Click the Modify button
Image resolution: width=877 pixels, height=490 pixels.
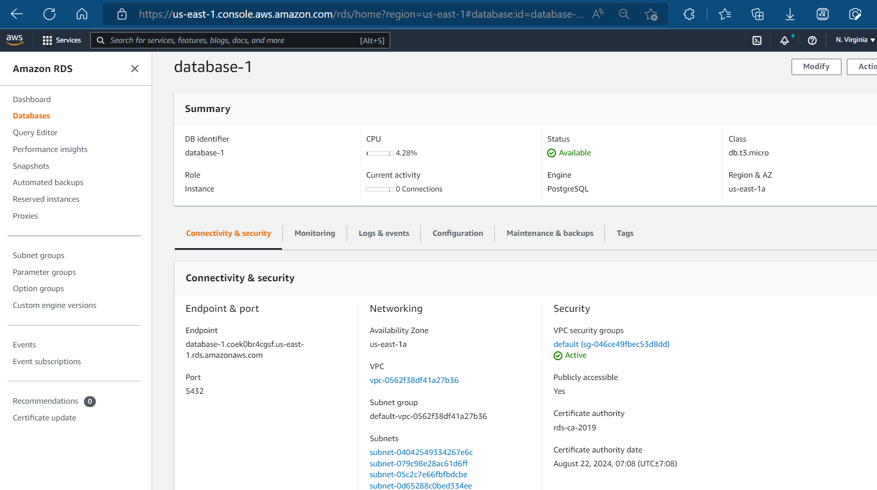pos(816,67)
